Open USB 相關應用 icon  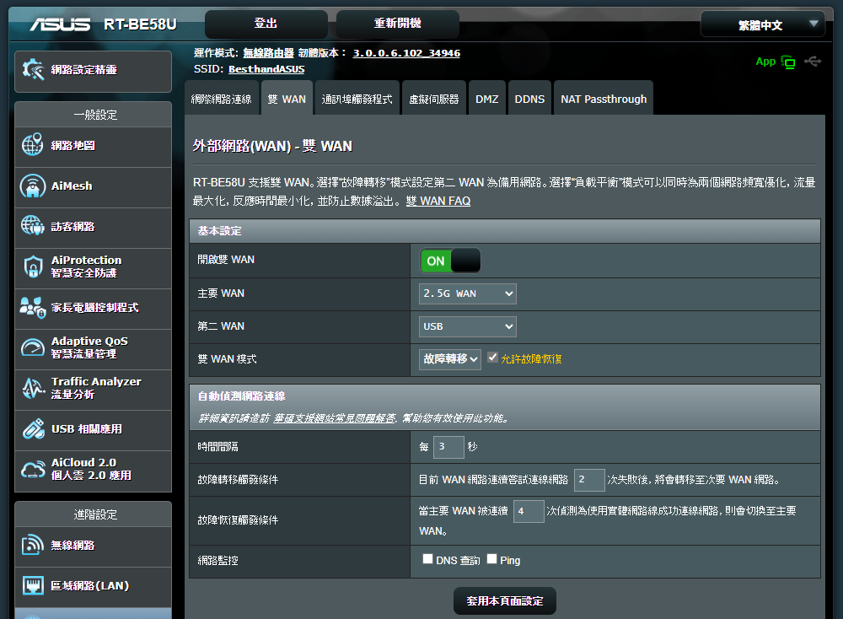pos(32,428)
